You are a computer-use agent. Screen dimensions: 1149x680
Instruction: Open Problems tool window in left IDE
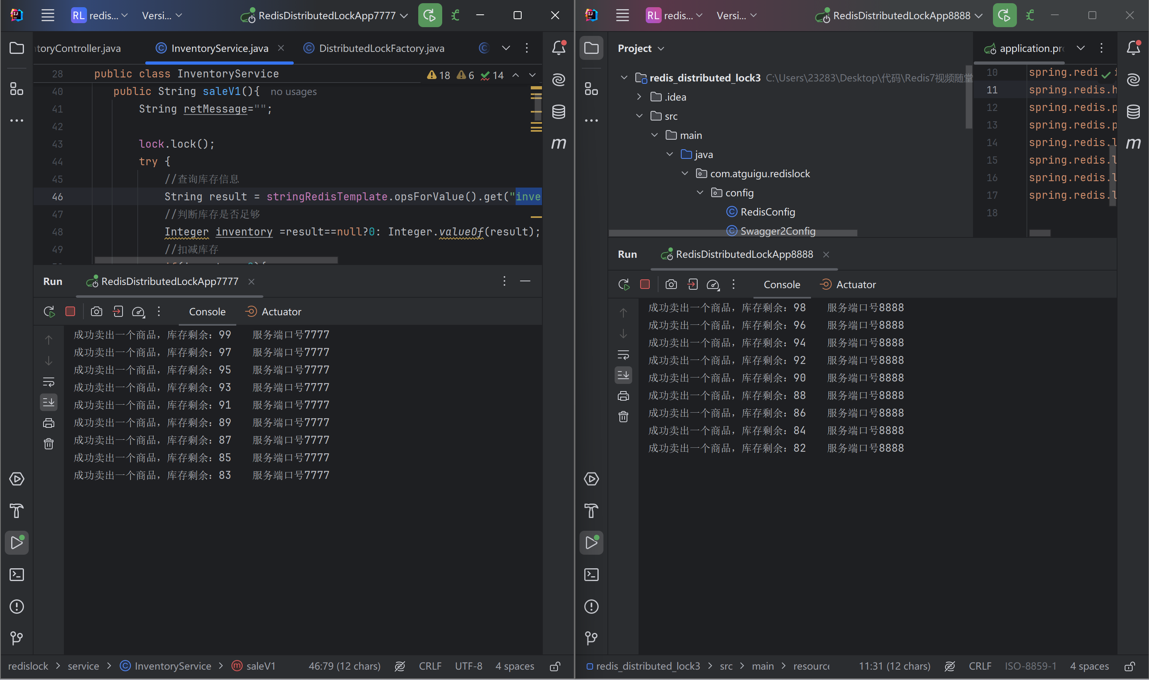(16, 606)
